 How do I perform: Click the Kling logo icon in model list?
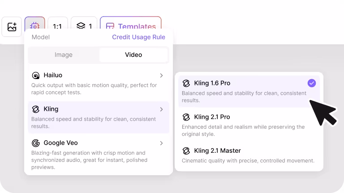click(36, 109)
